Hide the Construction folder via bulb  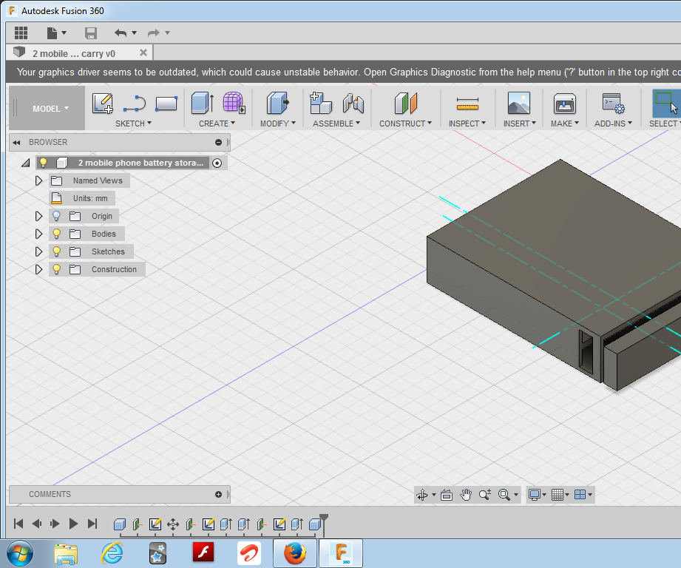56,269
